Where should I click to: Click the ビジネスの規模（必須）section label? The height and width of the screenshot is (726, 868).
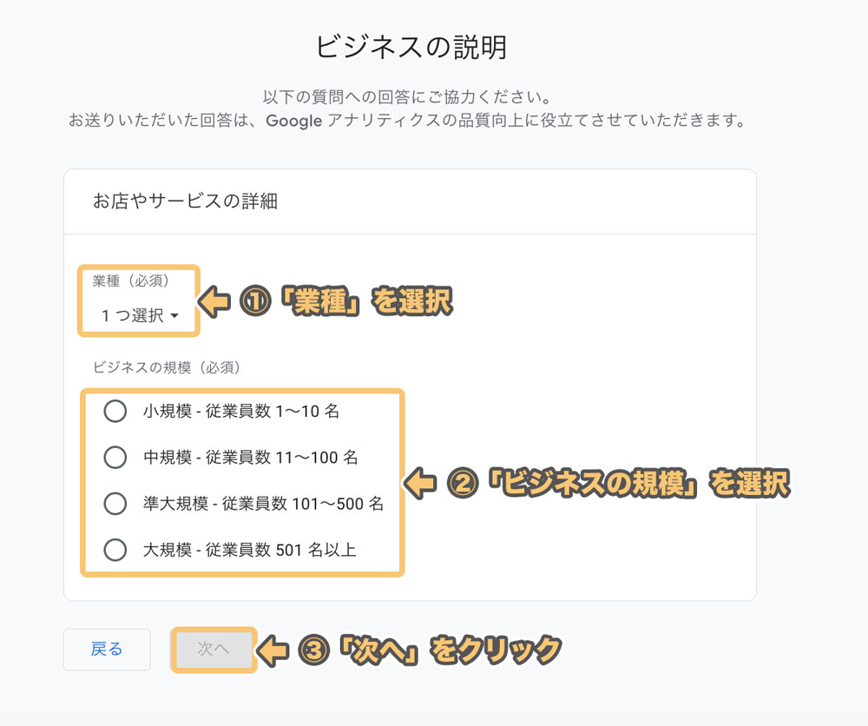coord(167,367)
